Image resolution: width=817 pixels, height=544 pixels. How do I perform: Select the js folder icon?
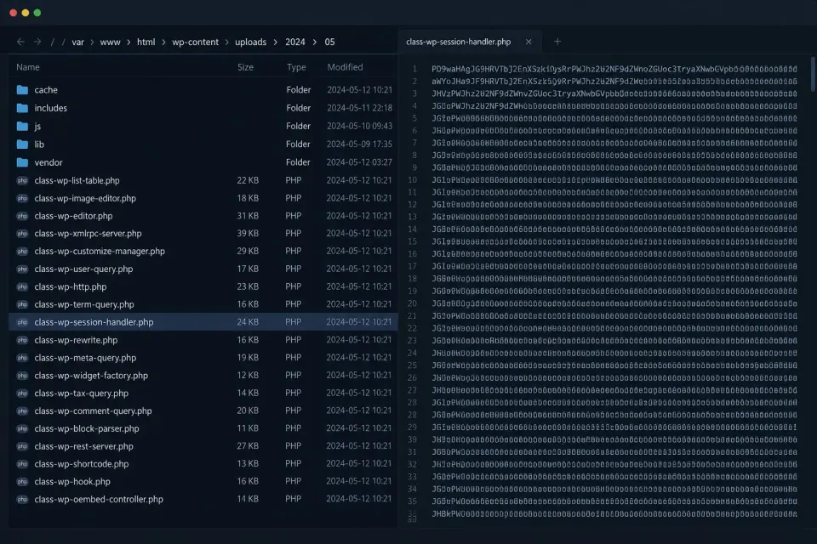[x=22, y=127]
